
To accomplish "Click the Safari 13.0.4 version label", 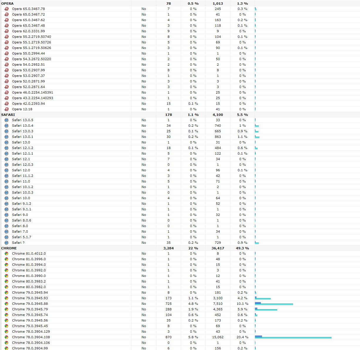I will [23, 126].
